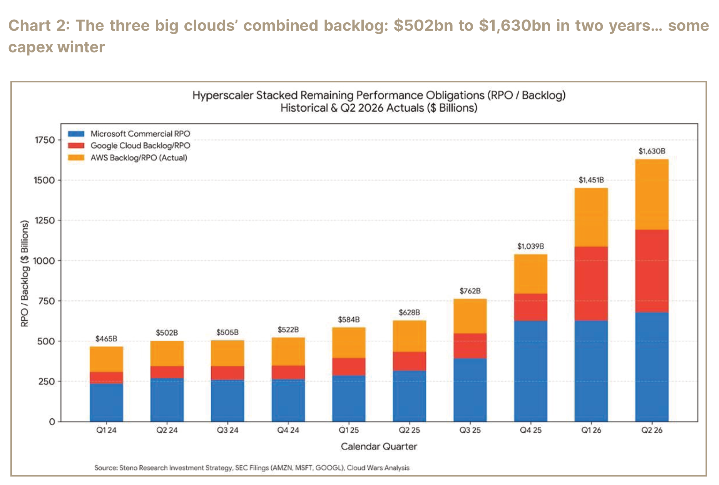Click the 'Q2 26' x-axis label
Screen dimensions: 719x485
click(x=652, y=430)
